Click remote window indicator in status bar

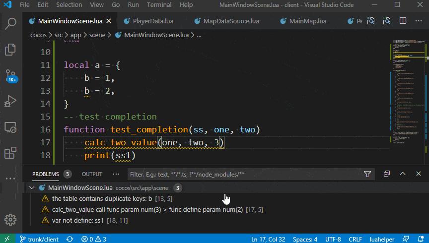[7, 239]
